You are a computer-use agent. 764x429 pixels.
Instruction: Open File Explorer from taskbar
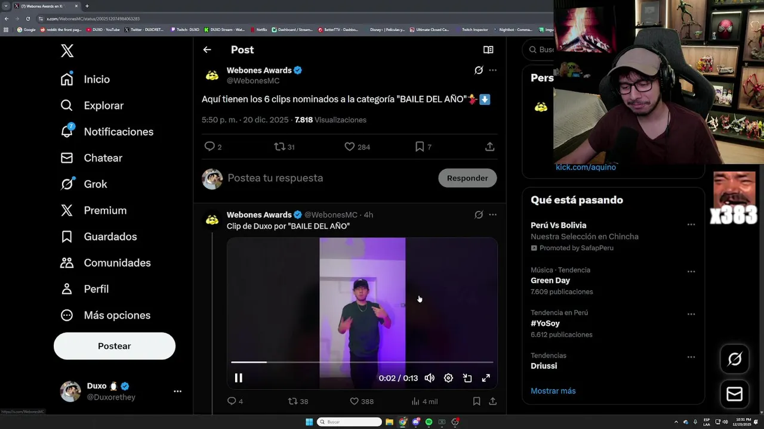click(x=389, y=422)
